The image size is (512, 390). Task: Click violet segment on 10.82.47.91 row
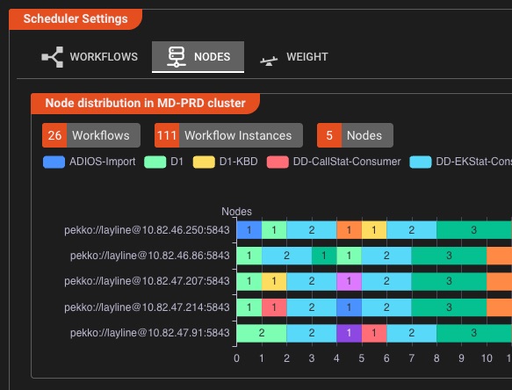[x=349, y=333]
